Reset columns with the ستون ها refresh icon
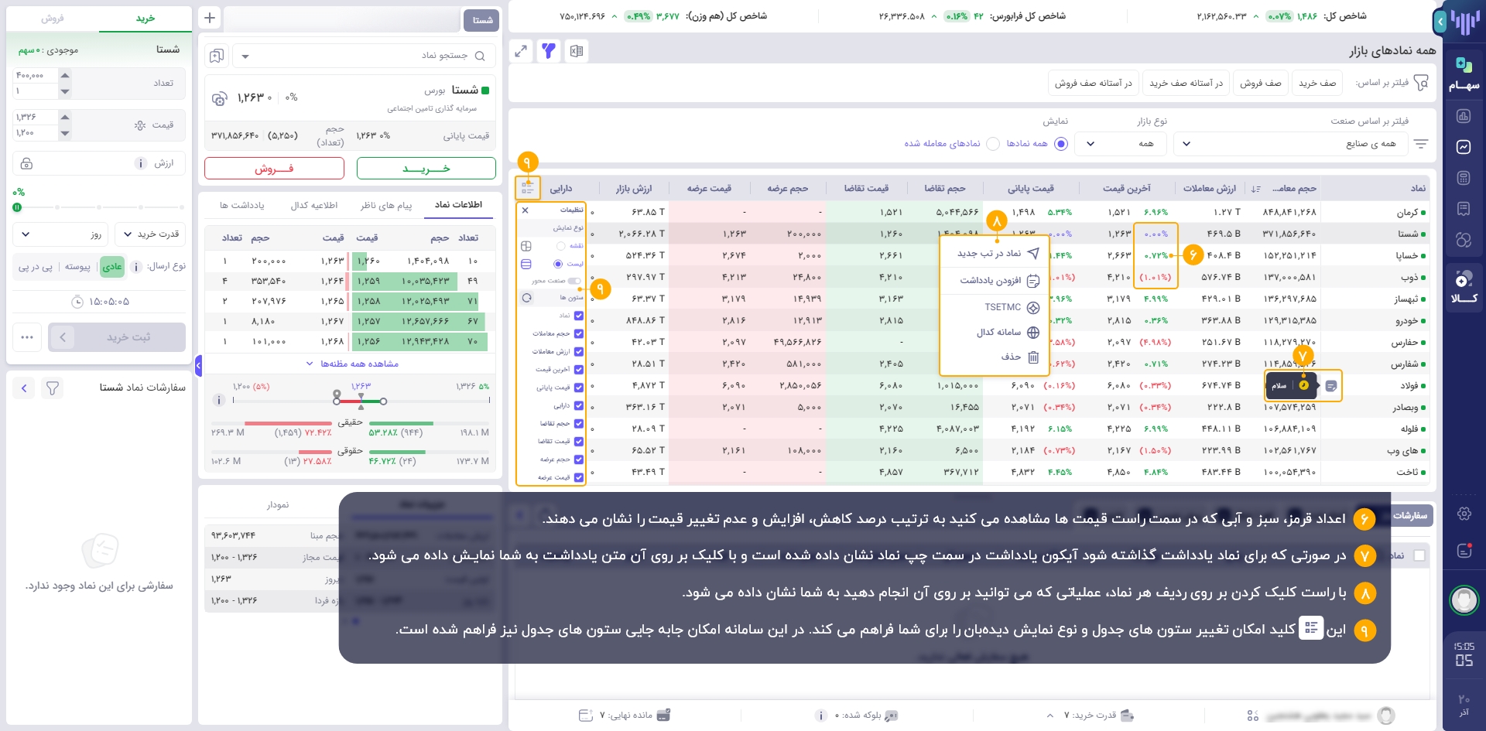 click(527, 298)
